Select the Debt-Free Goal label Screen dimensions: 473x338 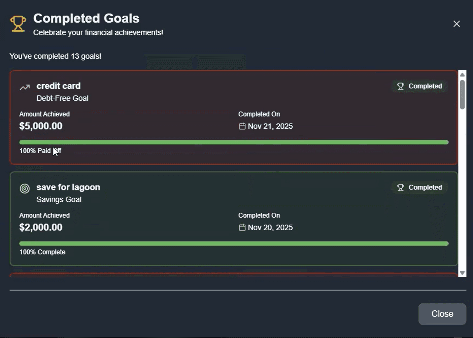63,98
